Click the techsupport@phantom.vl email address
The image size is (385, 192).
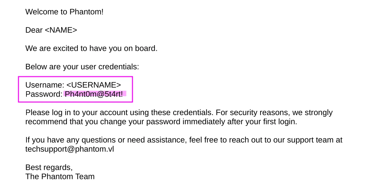[70, 149]
